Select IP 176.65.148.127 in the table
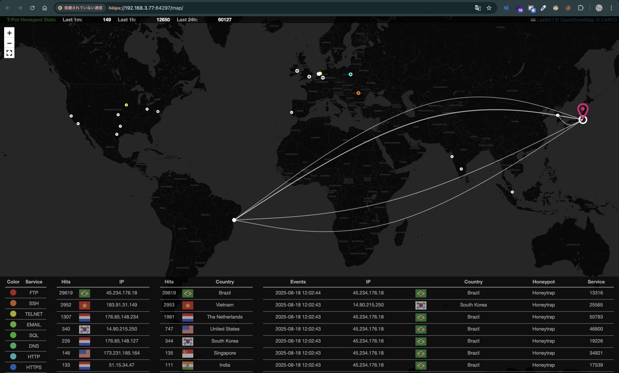This screenshot has height=373, width=619. pyautogui.click(x=122, y=341)
